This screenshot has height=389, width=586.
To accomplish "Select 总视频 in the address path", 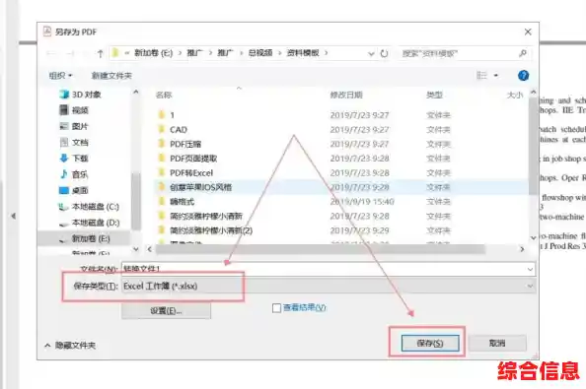I will [260, 53].
